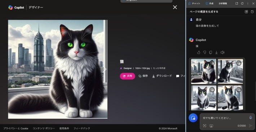Send message with arrow icon

pos(251,126)
